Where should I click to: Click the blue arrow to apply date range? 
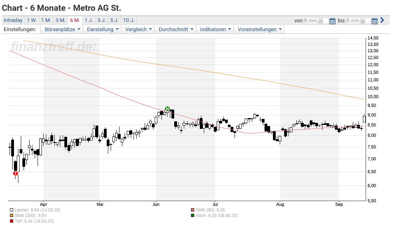[382, 20]
